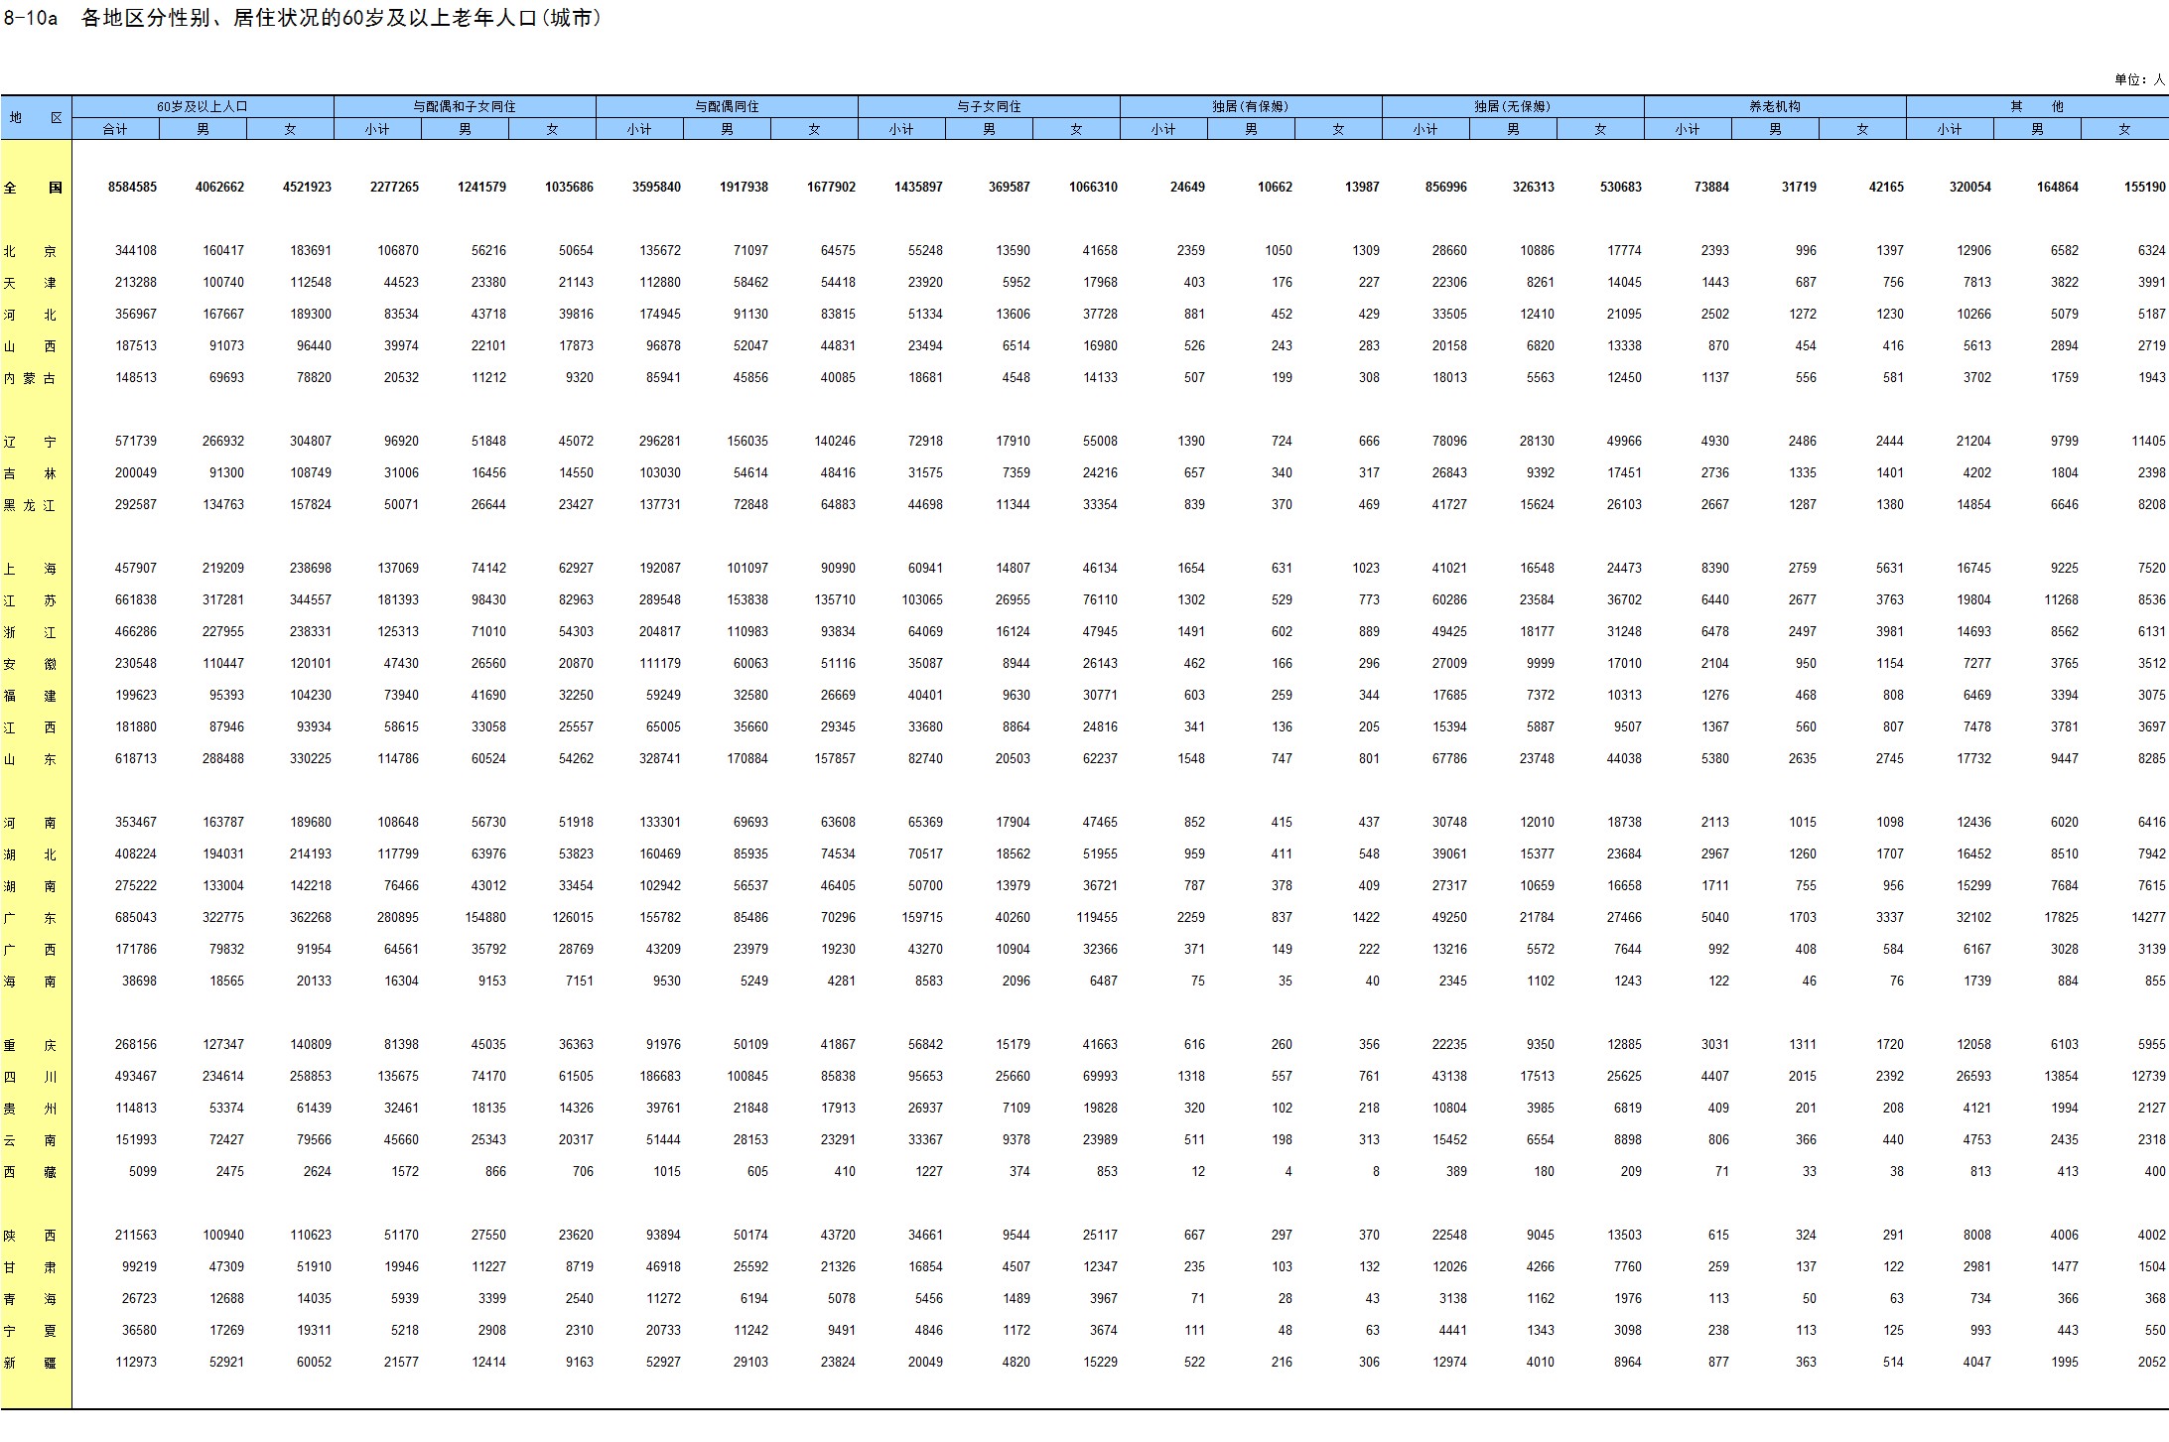Click Xinjiang total value 112973
Viewport: 2169px width, 1442px height.
[136, 1362]
